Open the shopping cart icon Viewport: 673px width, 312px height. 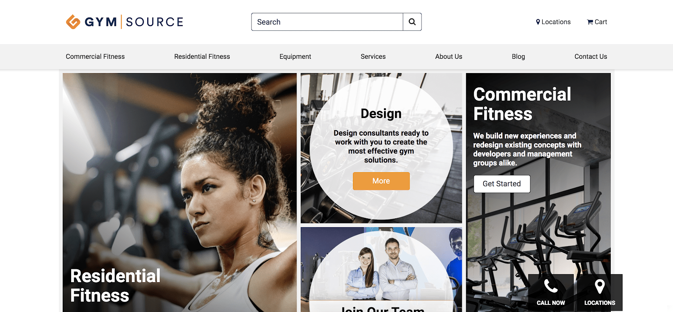(x=590, y=22)
